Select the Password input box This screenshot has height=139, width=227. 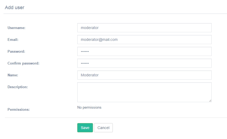[144, 51]
